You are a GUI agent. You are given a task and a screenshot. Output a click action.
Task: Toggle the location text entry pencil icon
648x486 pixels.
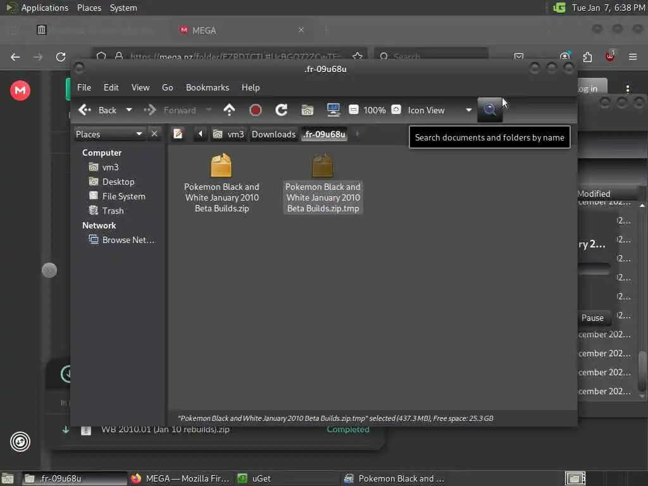point(178,134)
